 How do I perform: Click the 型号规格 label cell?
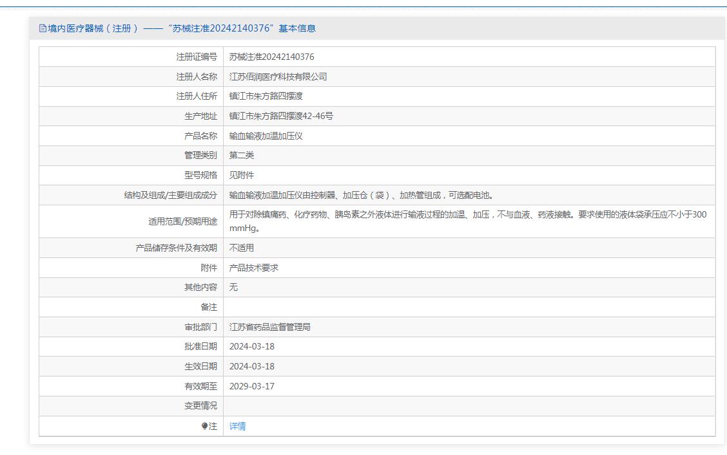click(131, 176)
